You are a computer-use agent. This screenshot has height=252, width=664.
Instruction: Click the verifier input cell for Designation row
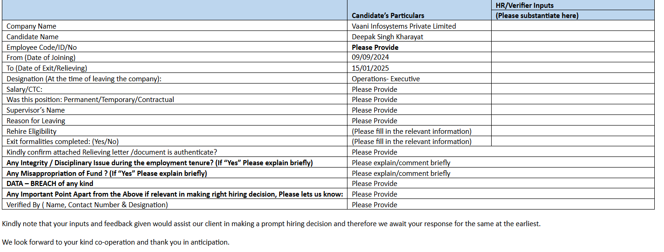coord(573,78)
